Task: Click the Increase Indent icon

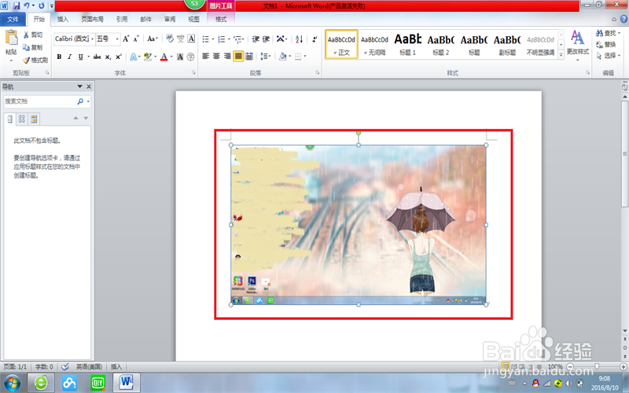Action: point(266,39)
